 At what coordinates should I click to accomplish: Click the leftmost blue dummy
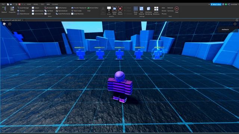click(x=81, y=54)
